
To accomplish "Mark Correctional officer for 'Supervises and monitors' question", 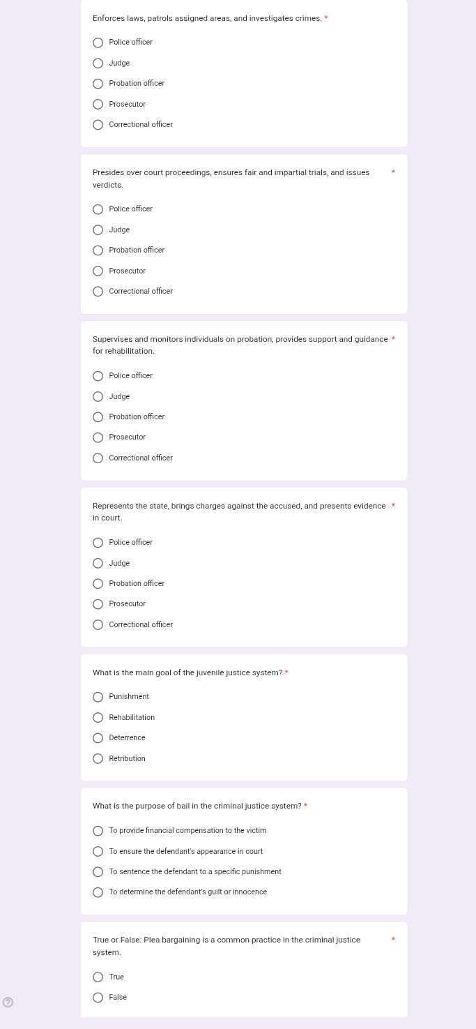I will 98,458.
